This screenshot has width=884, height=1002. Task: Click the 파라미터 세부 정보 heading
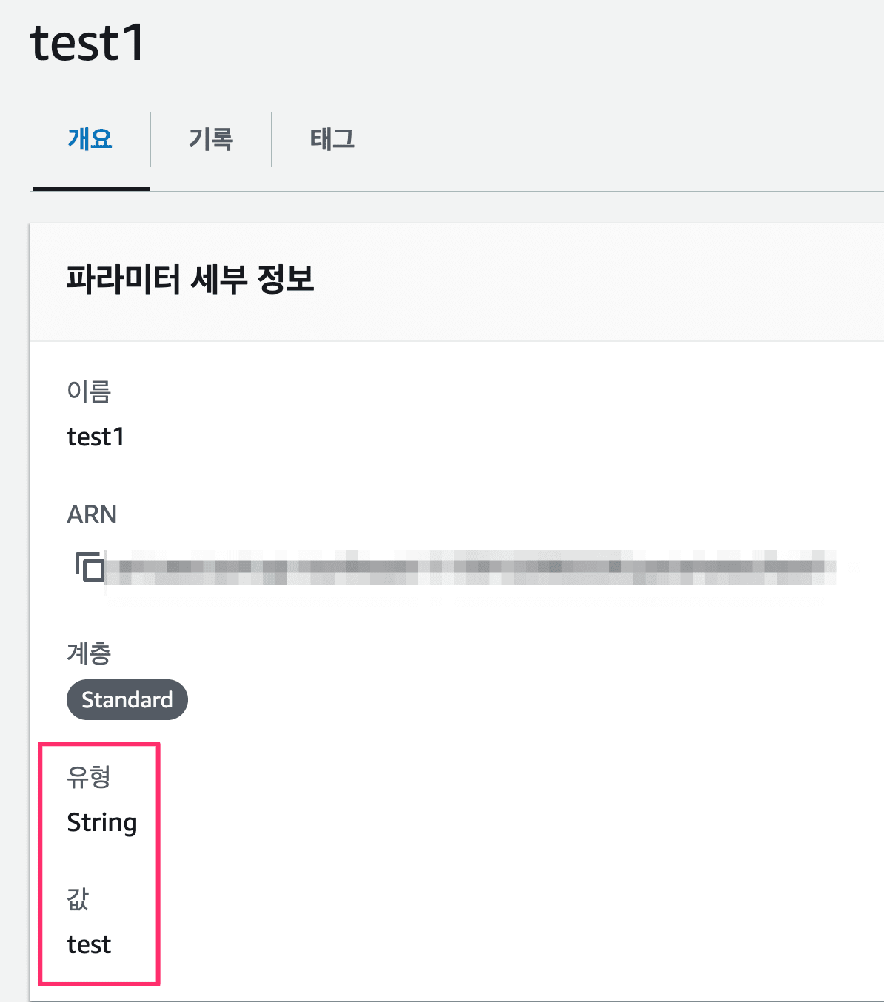click(x=190, y=280)
